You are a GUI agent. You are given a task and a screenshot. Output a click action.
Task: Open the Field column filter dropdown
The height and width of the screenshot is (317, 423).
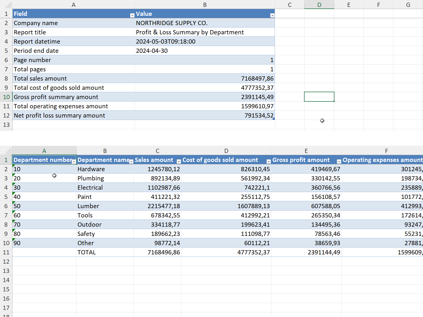click(132, 16)
